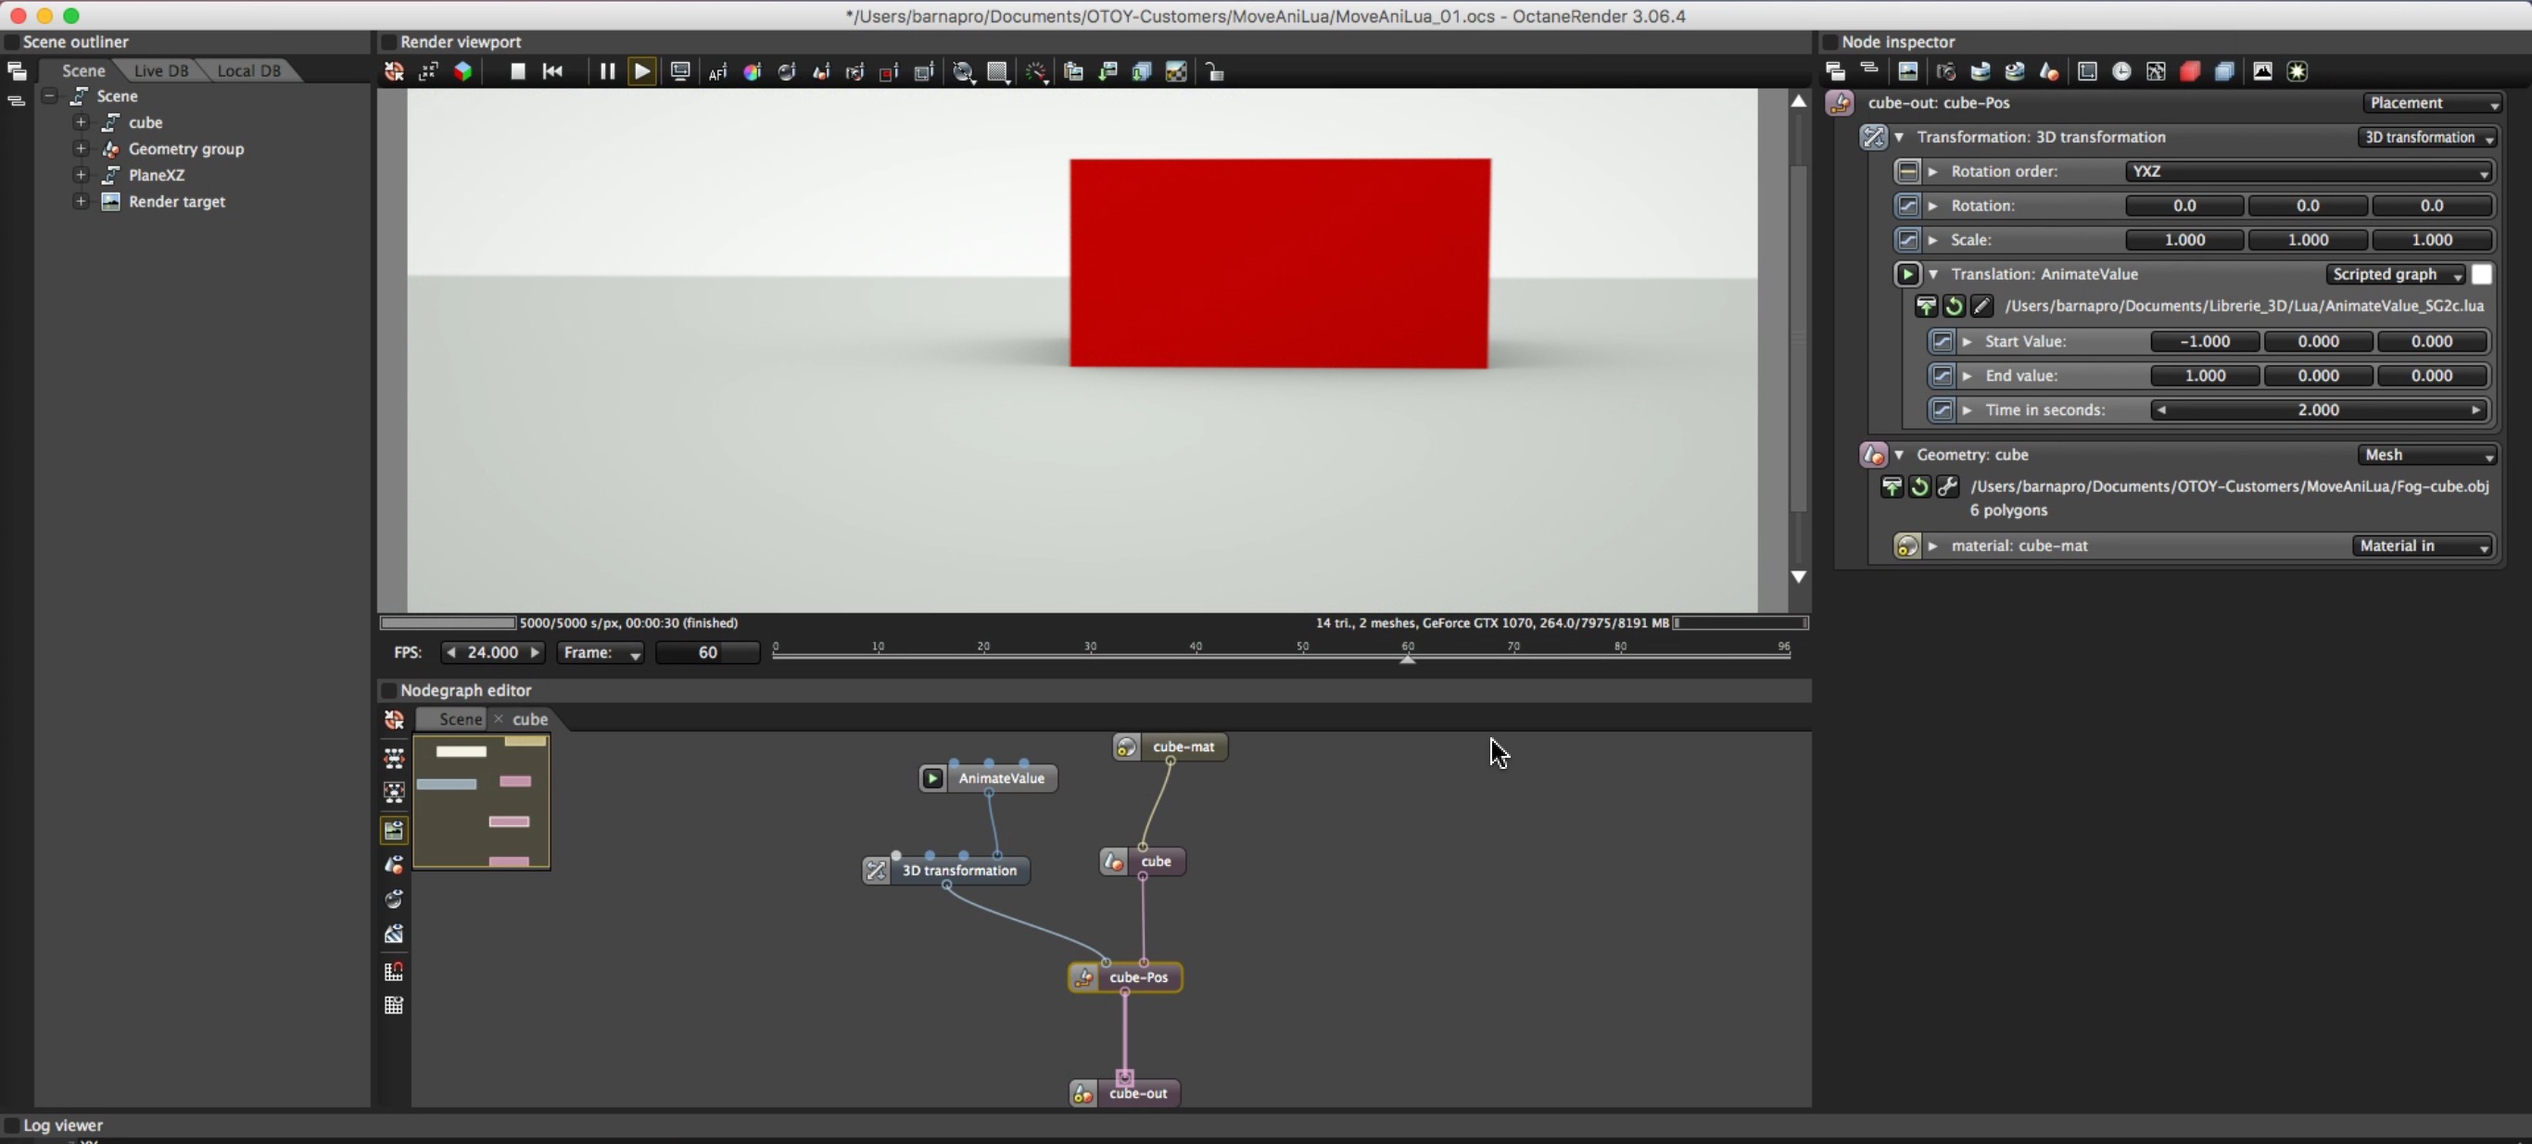Rewind animation to first frame
The height and width of the screenshot is (1144, 2532).
(552, 71)
